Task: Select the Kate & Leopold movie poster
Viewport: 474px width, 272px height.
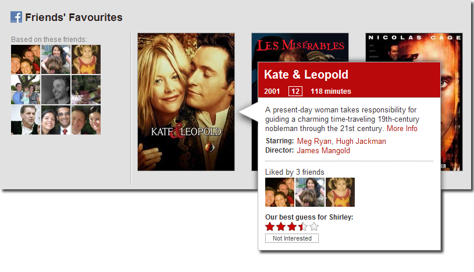Action: point(186,102)
